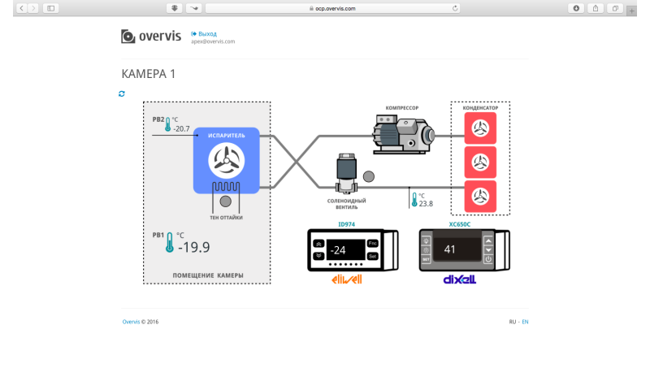Image resolution: width=650 pixels, height=390 pixels.
Task: Click the compressor motor icon
Action: pyautogui.click(x=403, y=132)
